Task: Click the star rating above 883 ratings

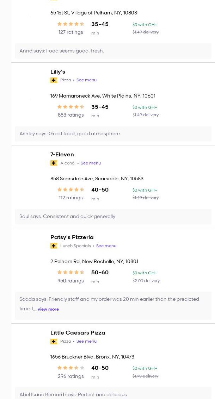Action: [x=70, y=107]
